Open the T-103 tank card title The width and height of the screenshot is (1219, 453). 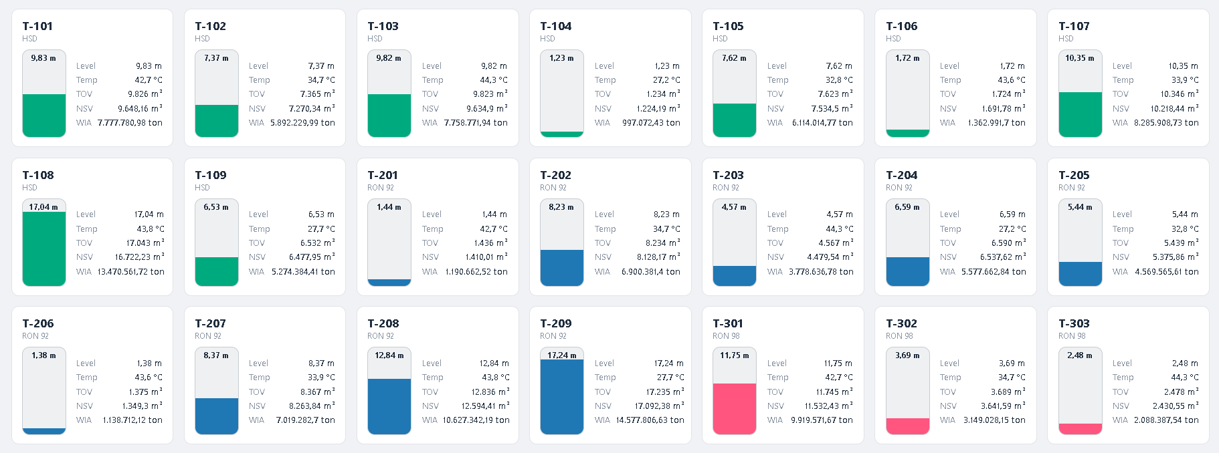[x=383, y=26]
